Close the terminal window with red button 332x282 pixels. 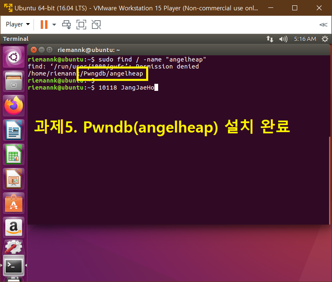pos(34,50)
